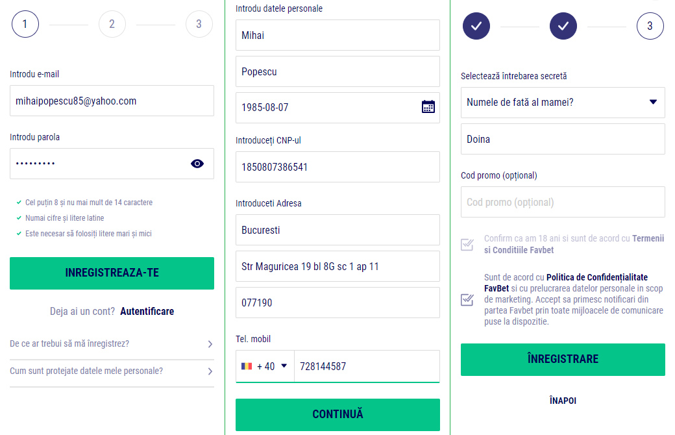Expand 'Cum sunt protejate datele mele personale?'
675x435 pixels.
112,371
